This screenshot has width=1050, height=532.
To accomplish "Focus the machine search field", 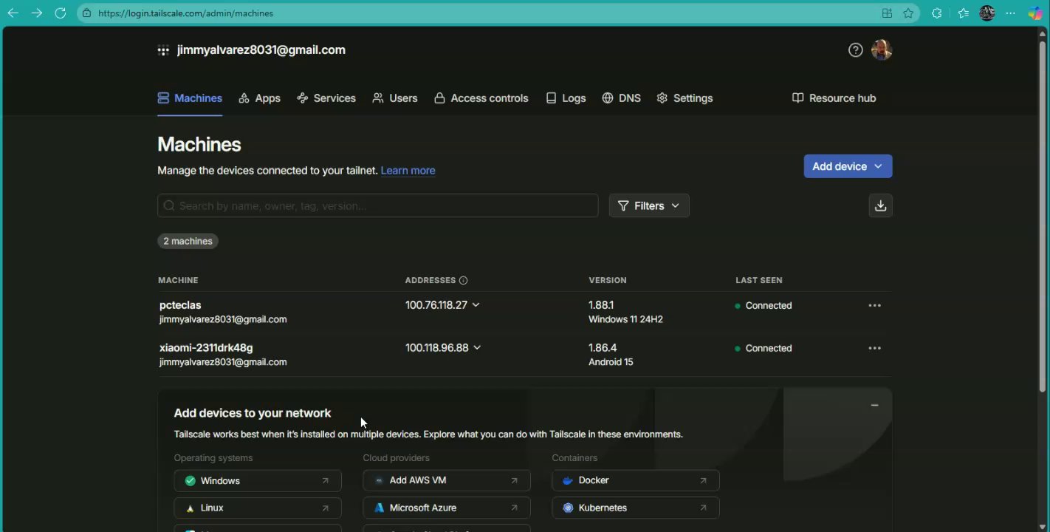I will coord(377,205).
